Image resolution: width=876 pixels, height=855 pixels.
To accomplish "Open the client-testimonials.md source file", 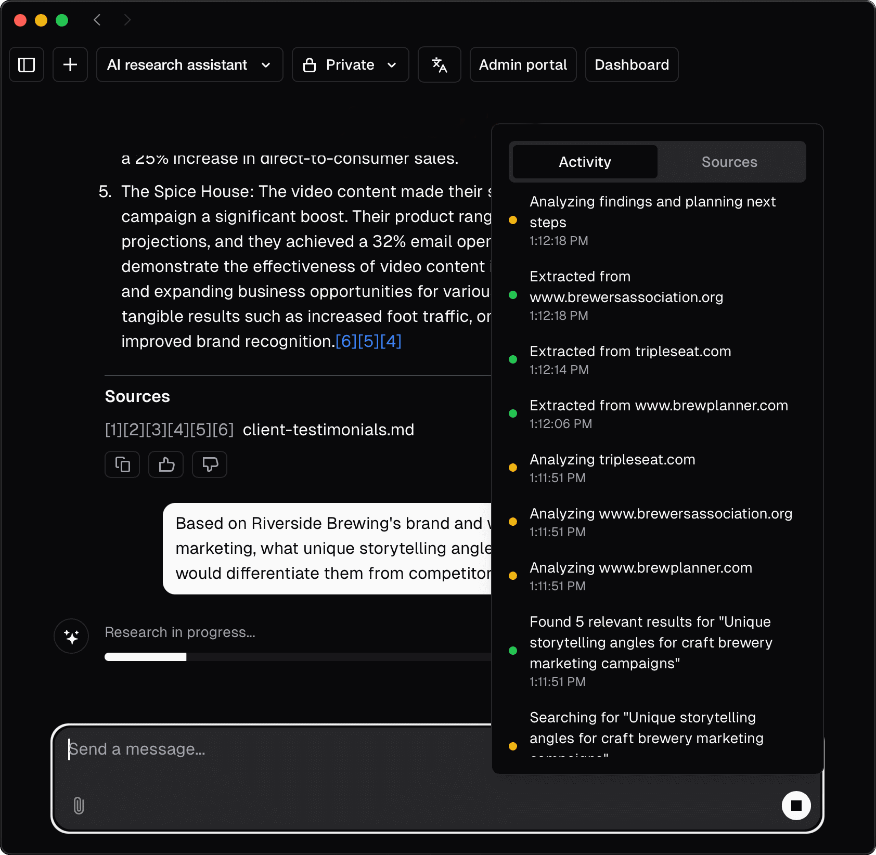I will (328, 430).
